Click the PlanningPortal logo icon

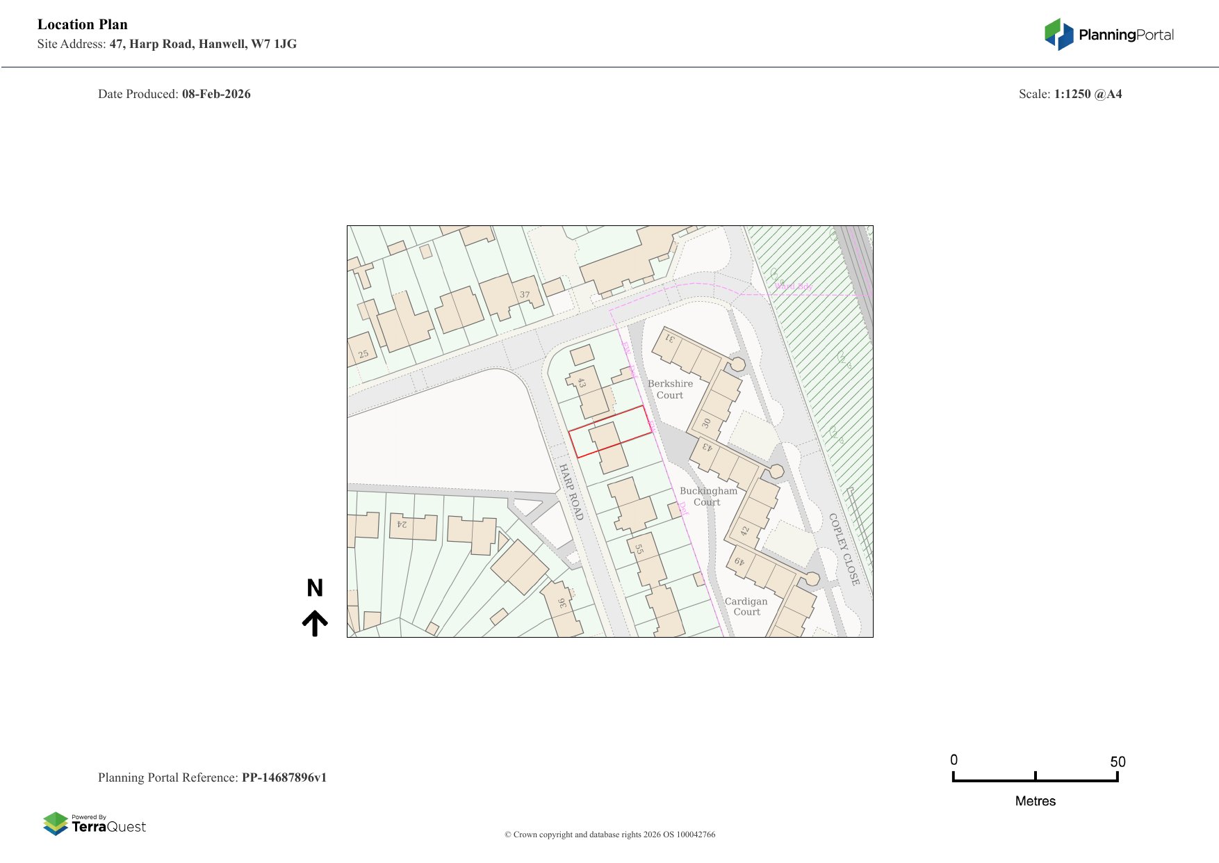point(1059,34)
